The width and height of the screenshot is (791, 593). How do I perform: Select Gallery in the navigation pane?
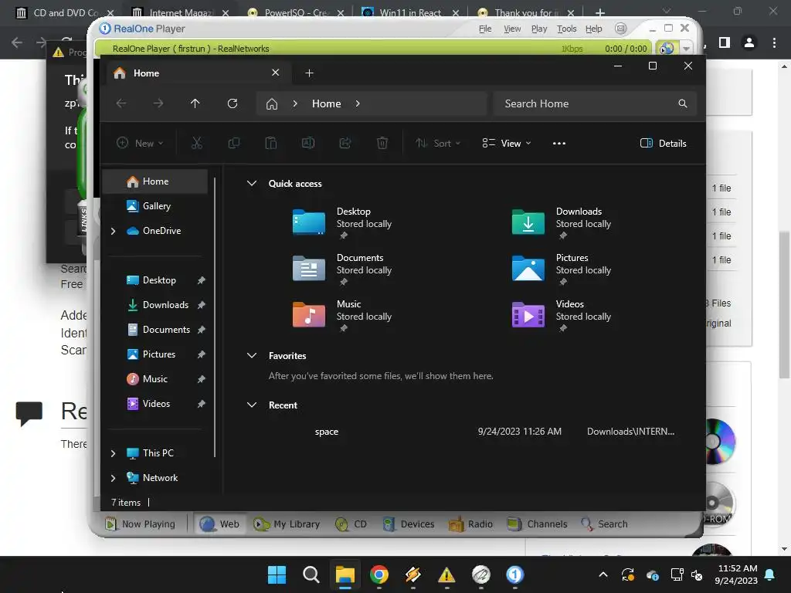click(155, 205)
